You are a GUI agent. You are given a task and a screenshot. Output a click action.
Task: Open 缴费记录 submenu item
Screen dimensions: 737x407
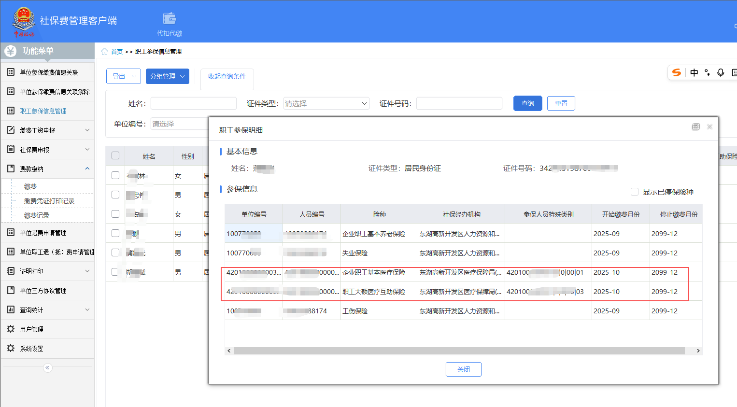pos(37,215)
